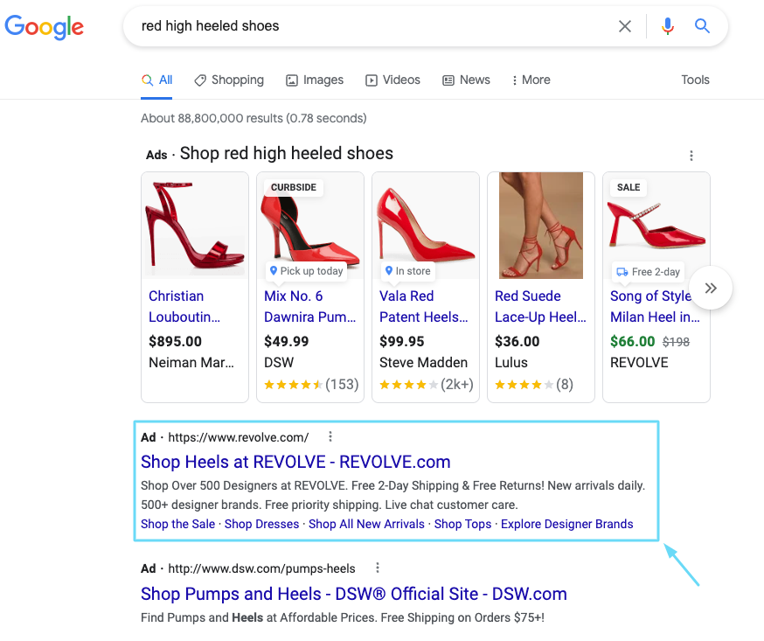Click the $49.99 price
The width and height of the screenshot is (764, 641).
287,342
